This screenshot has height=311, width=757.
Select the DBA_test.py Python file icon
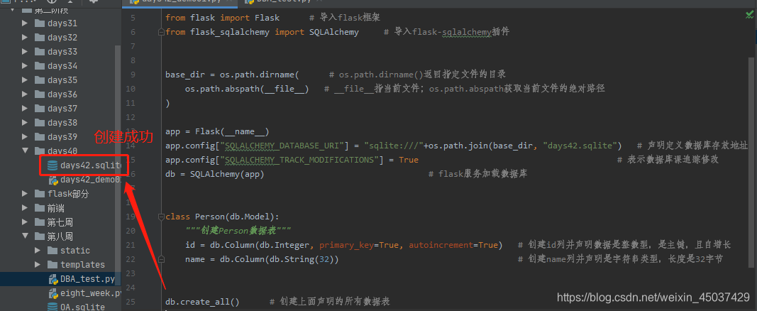click(x=52, y=279)
